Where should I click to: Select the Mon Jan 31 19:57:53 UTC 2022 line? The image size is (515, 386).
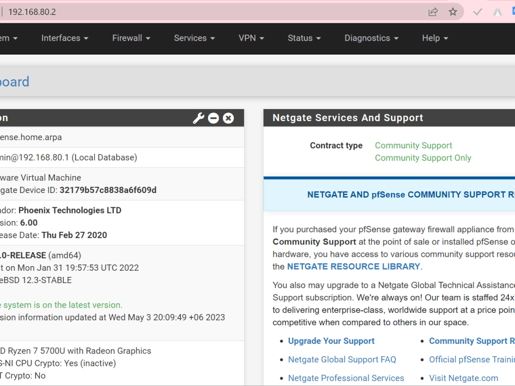tap(70, 268)
